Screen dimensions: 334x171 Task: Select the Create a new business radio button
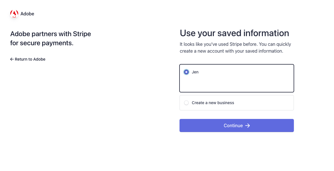pyautogui.click(x=186, y=103)
